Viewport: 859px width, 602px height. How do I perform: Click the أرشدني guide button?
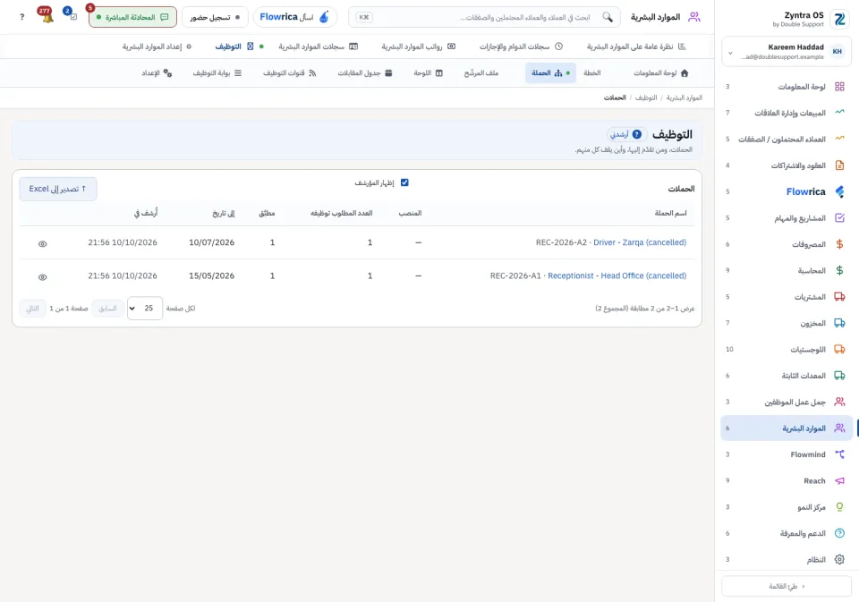626,134
